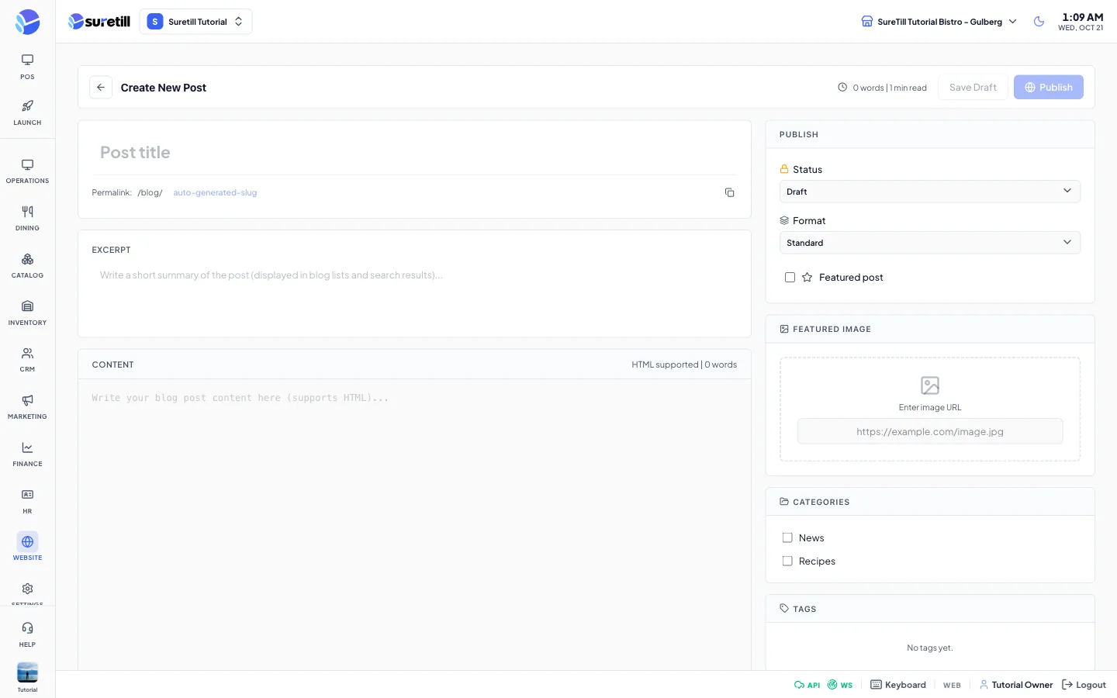Click into the Post title field
Screen dimensions: 1117x698
point(414,153)
